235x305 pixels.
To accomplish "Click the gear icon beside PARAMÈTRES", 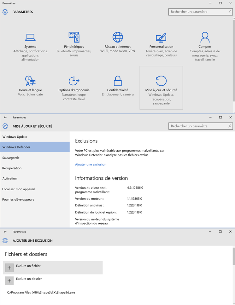I will [5, 12].
